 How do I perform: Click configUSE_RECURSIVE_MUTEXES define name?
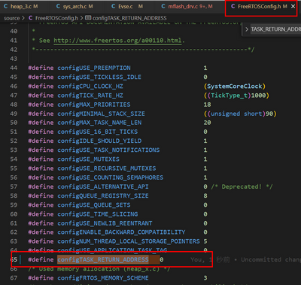click(x=107, y=168)
